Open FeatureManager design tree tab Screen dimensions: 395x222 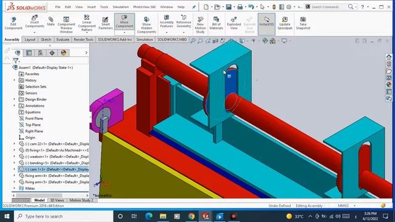[x=17, y=52]
